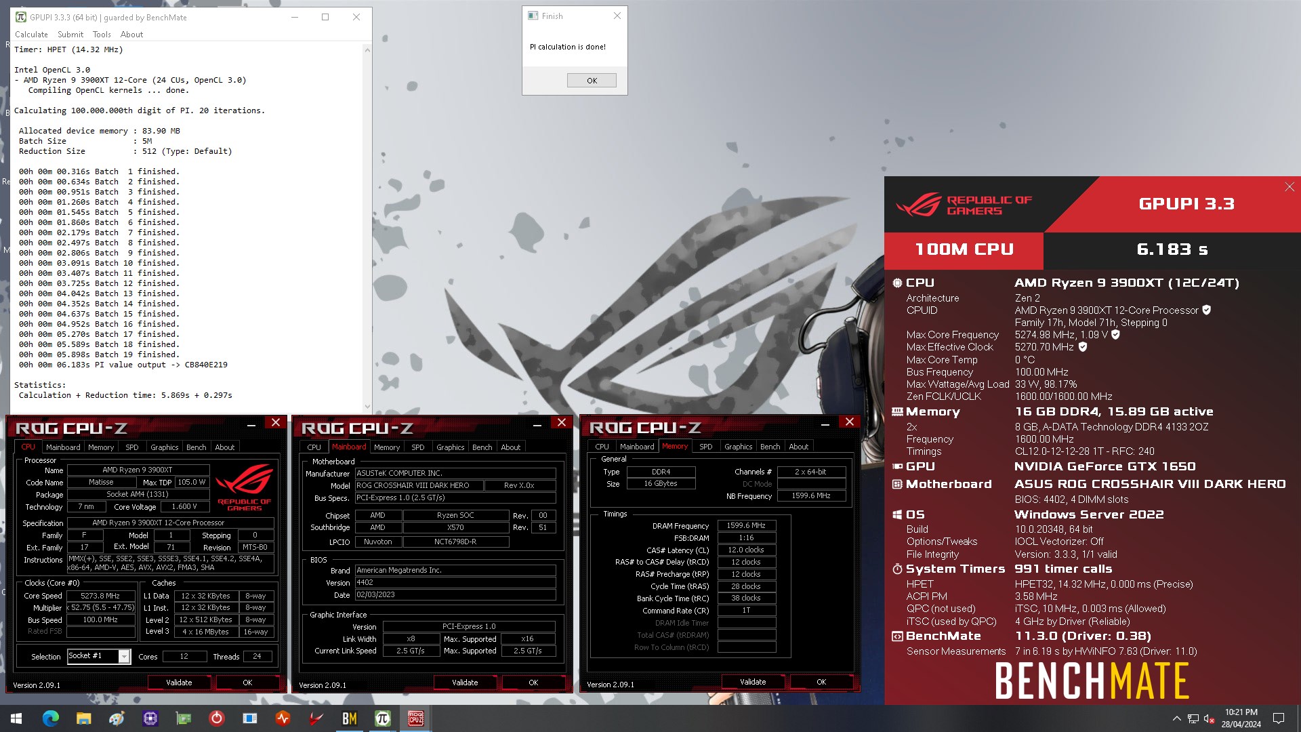Image resolution: width=1301 pixels, height=732 pixels.
Task: Click the CPU section chip icon in BenchMate
Action: [x=897, y=283]
